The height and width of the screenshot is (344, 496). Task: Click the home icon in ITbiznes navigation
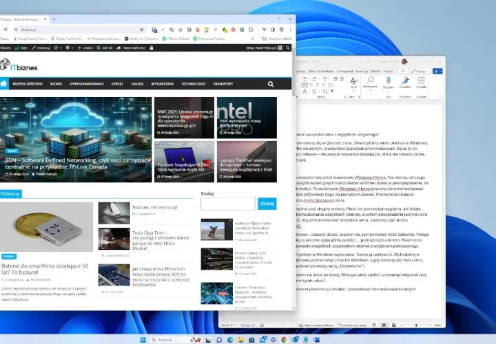4,84
